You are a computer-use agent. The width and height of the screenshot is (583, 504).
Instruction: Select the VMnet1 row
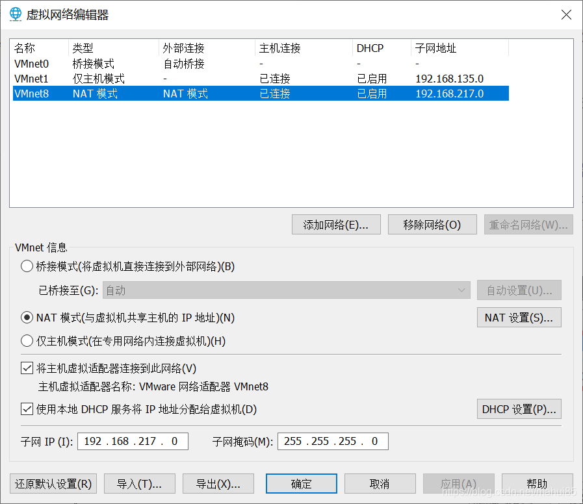point(261,79)
